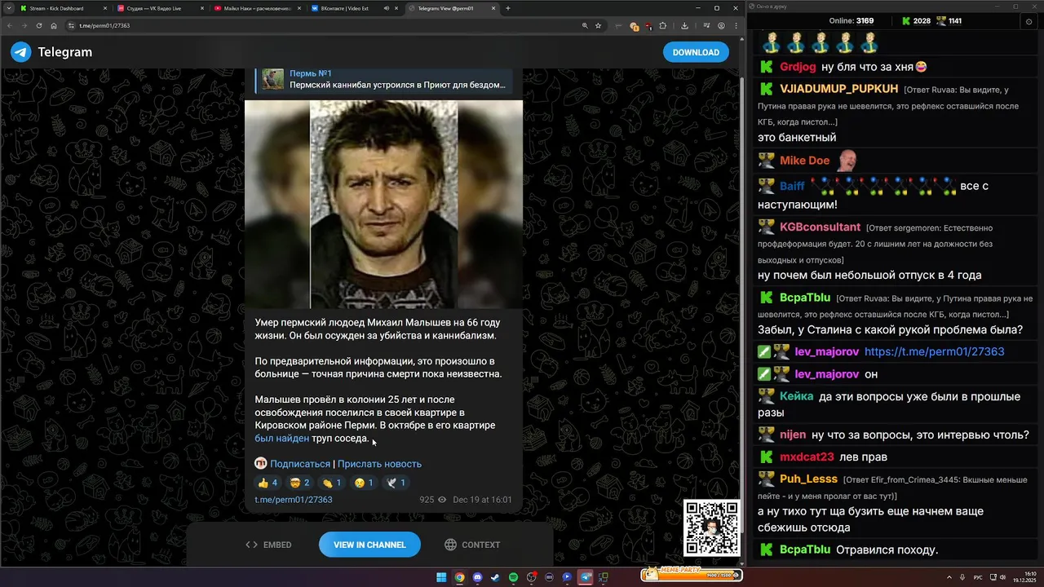Screen dimensions: 1044x587
Task: Click the browser back arrow
Action: [10, 25]
